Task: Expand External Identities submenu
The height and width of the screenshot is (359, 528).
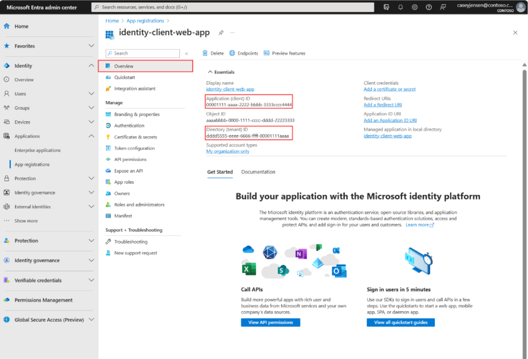Action: pos(92,207)
